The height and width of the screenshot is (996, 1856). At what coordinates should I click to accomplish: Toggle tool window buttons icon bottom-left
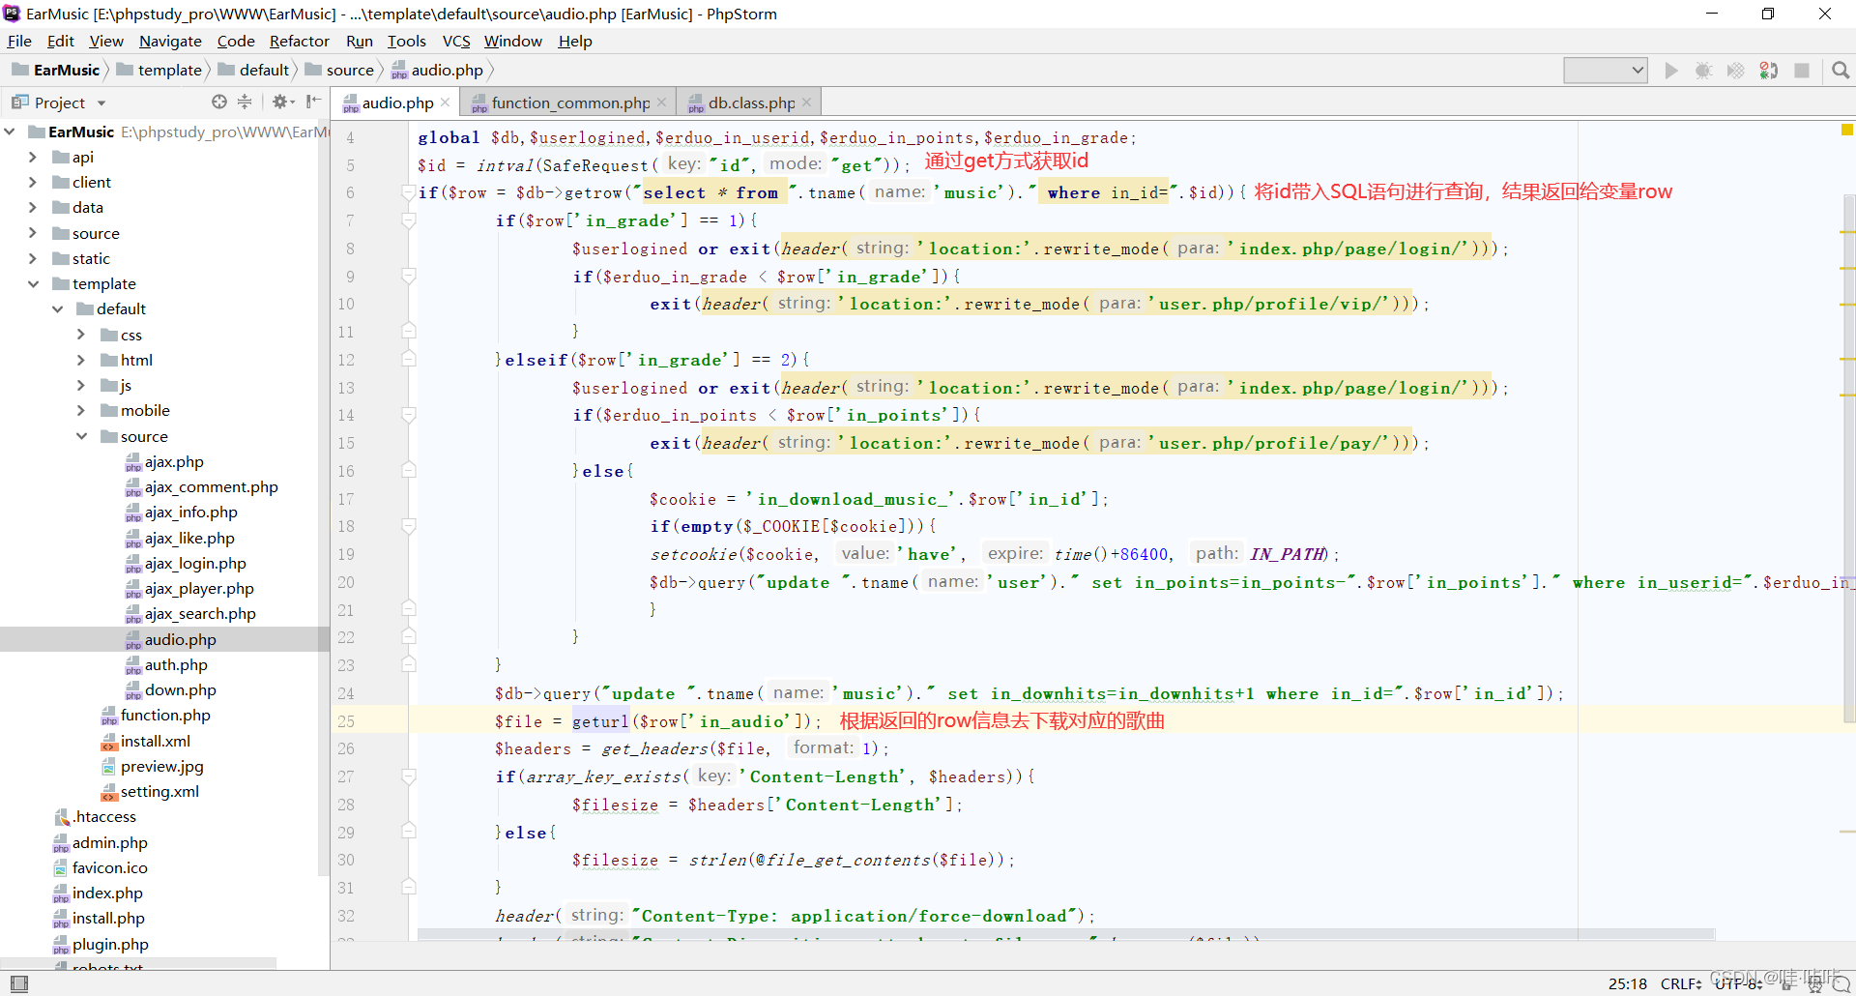tap(18, 983)
